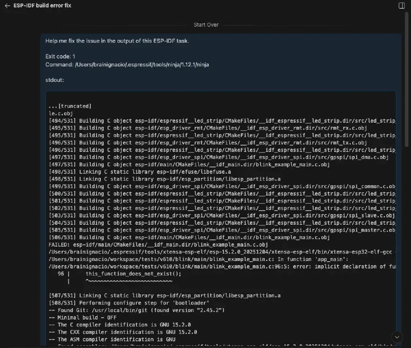Go back using the left arrow icon
The width and height of the screenshot is (411, 348).
point(7,6)
